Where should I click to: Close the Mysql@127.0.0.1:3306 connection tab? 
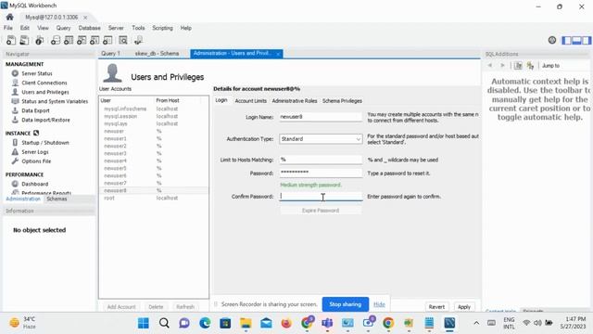tap(85, 18)
